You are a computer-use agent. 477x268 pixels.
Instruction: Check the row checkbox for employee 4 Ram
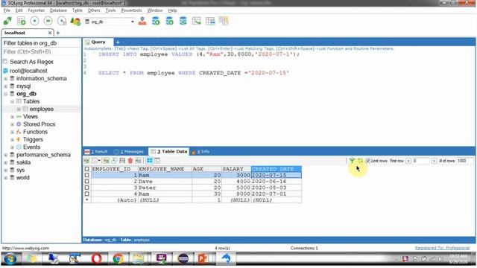click(87, 194)
